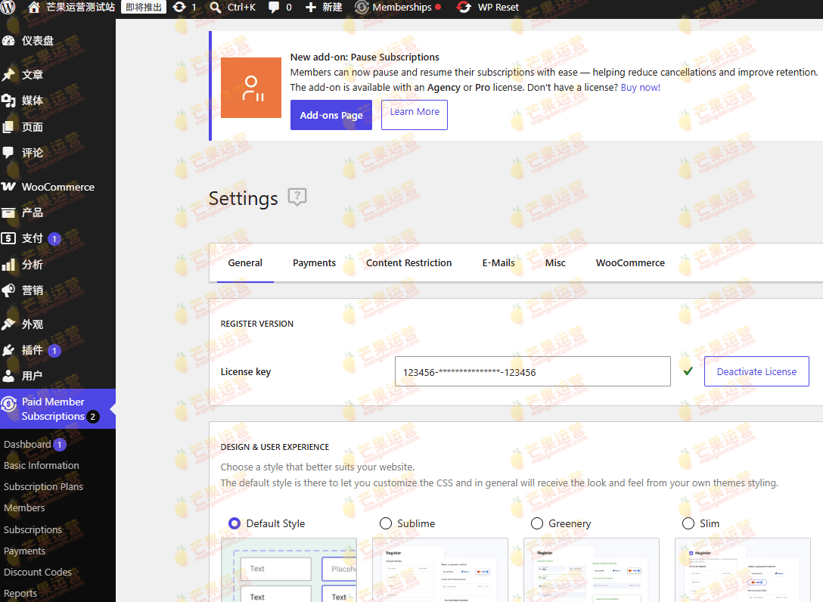Image resolution: width=823 pixels, height=602 pixels.
Task: Open the 分析 analytics bar chart icon
Action: click(x=8, y=265)
